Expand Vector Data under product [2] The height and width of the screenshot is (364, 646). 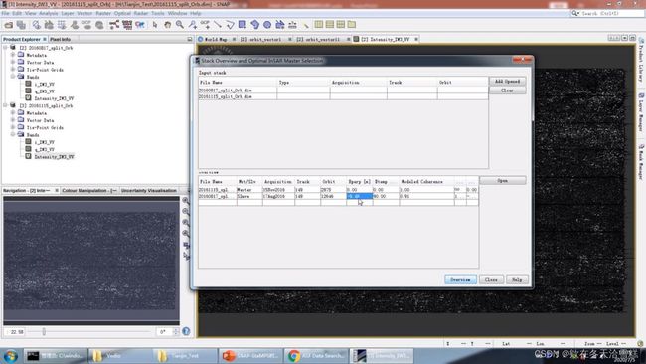(x=13, y=63)
